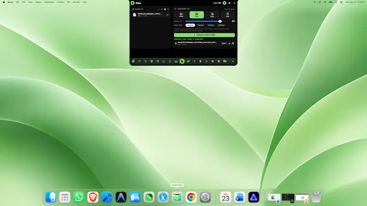
Task: Open the File menu
Action: (x=17, y=2)
